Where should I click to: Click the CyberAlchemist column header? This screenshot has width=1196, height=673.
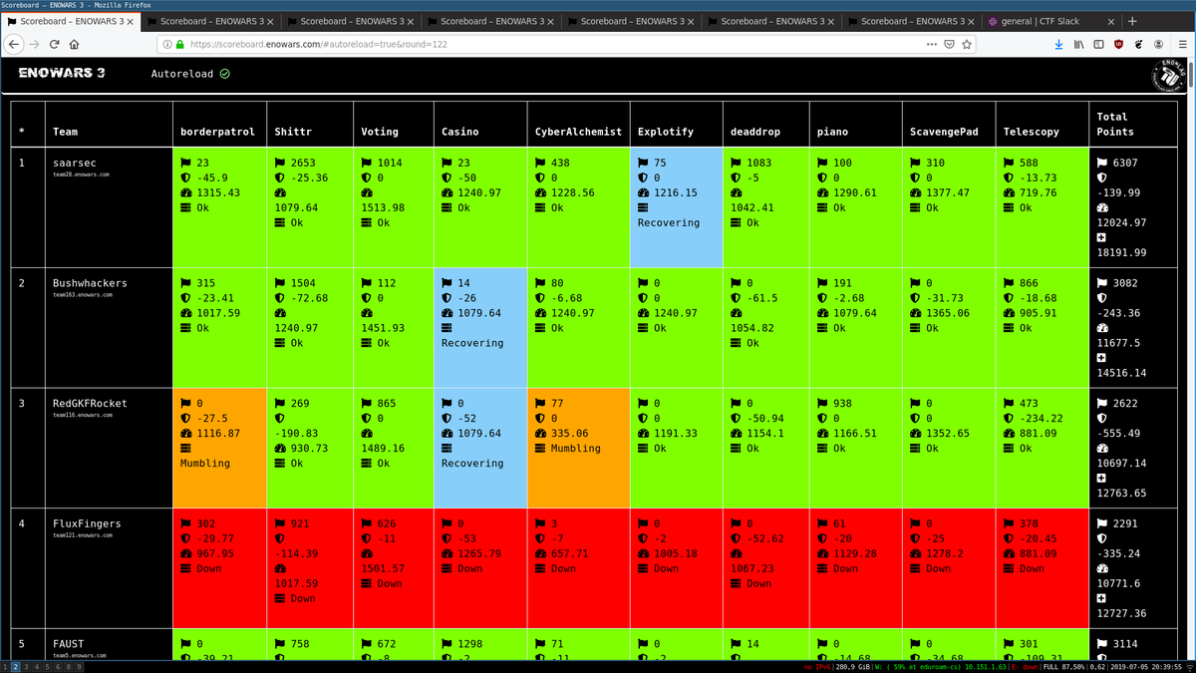pyautogui.click(x=578, y=132)
